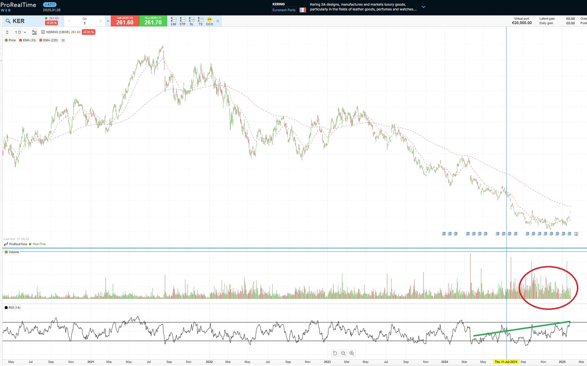Screen dimensions: 587x366
Task: Open the SL stop-loss order icon
Action: coord(191,21)
